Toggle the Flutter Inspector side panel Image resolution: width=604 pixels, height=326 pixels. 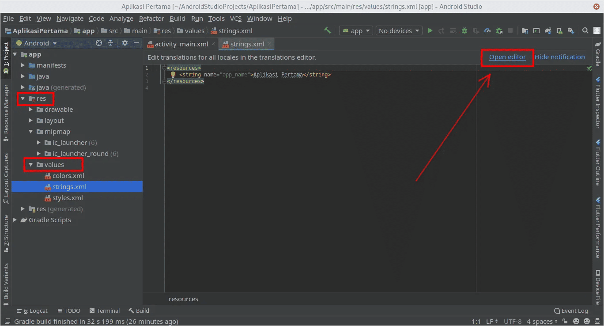598,102
